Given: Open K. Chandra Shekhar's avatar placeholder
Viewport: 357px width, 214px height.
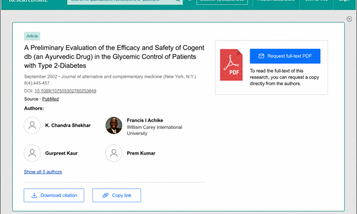Looking at the screenshot, I should coord(32,125).
